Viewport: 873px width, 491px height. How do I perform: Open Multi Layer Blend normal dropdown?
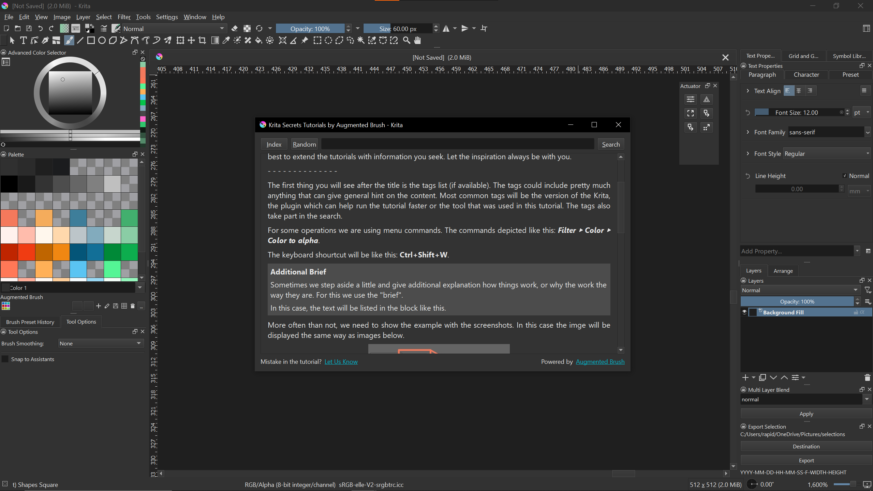coord(806,399)
